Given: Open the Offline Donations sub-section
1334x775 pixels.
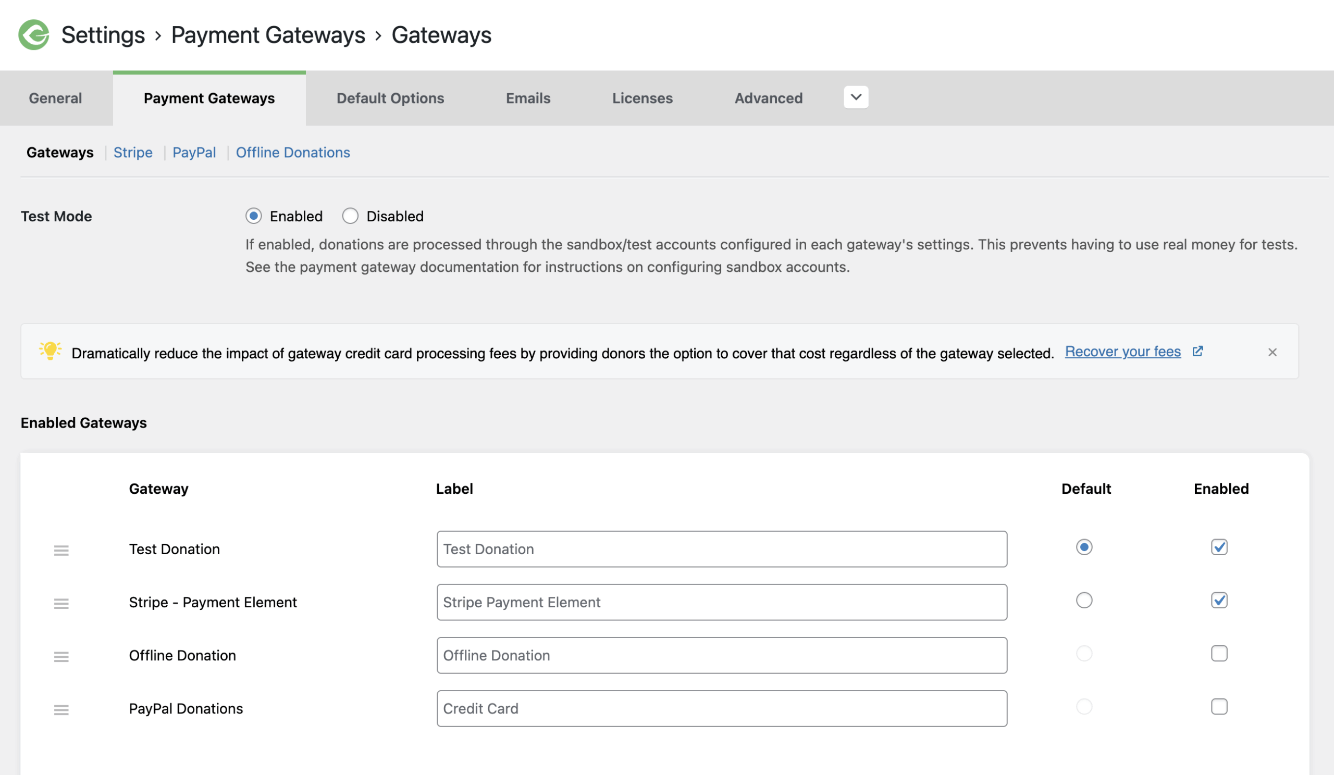Looking at the screenshot, I should (293, 153).
